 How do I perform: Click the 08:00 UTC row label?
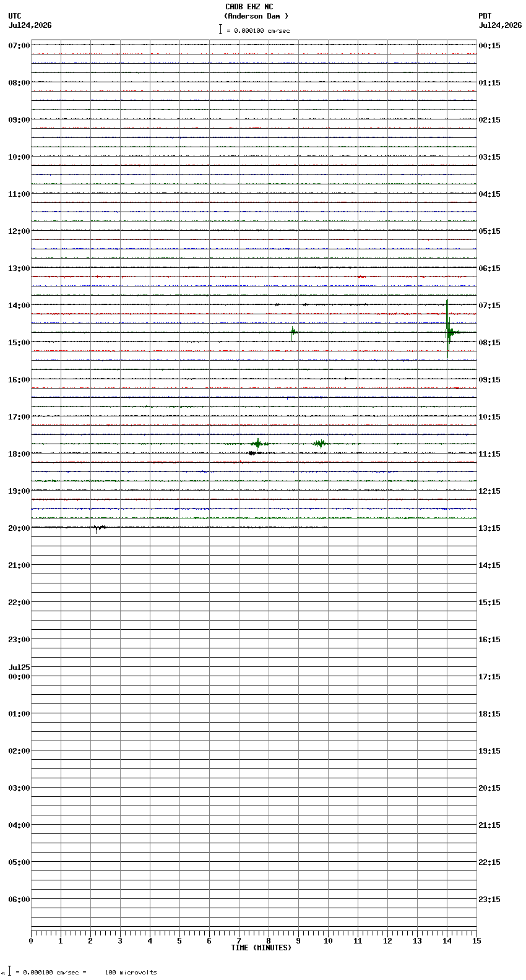click(19, 83)
